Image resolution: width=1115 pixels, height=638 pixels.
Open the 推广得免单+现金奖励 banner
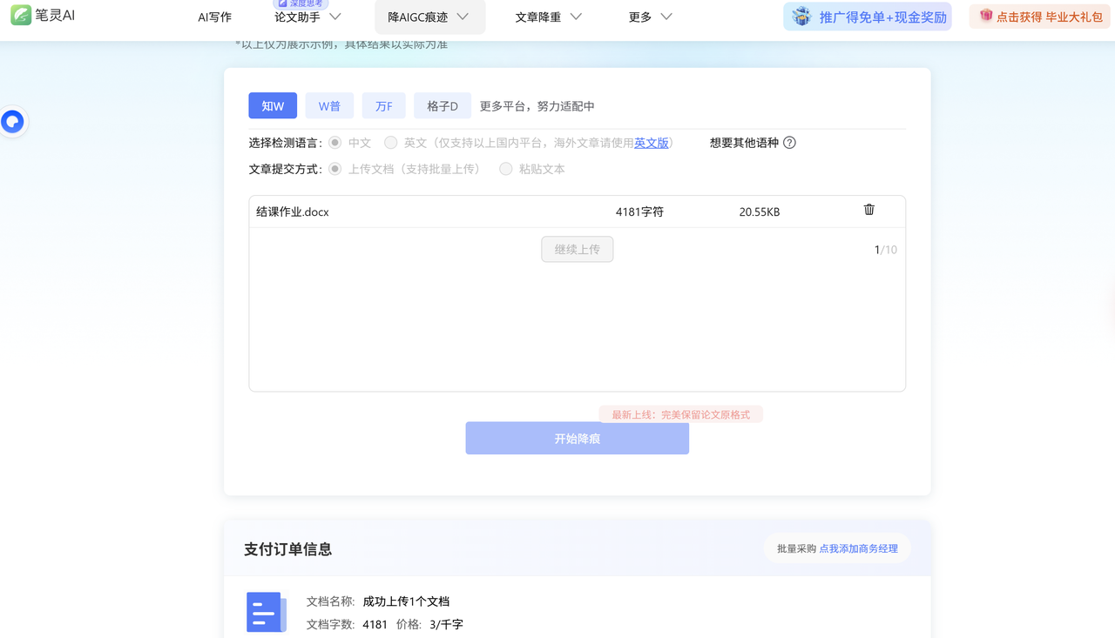pos(868,17)
